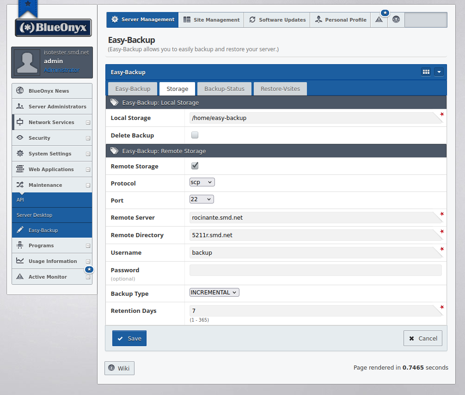Click the round face icon in top navigation

[396, 20]
